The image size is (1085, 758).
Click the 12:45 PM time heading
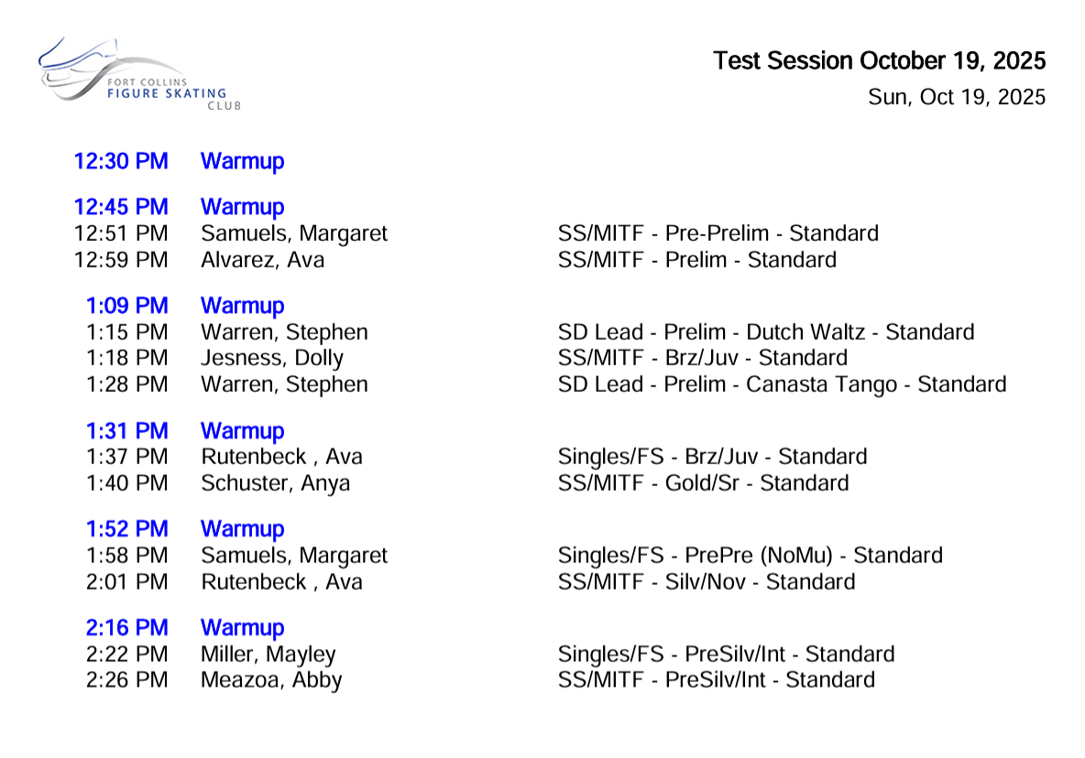click(121, 208)
